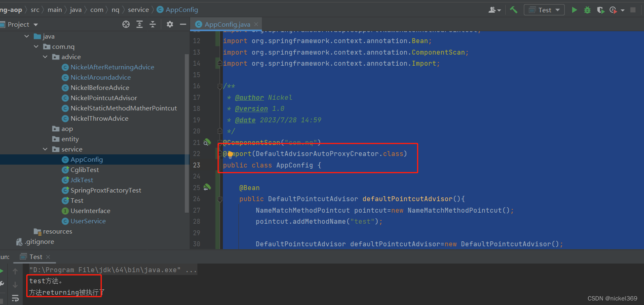Collapse all in Project panel
Screen dimensions: 644x305
[x=153, y=25]
